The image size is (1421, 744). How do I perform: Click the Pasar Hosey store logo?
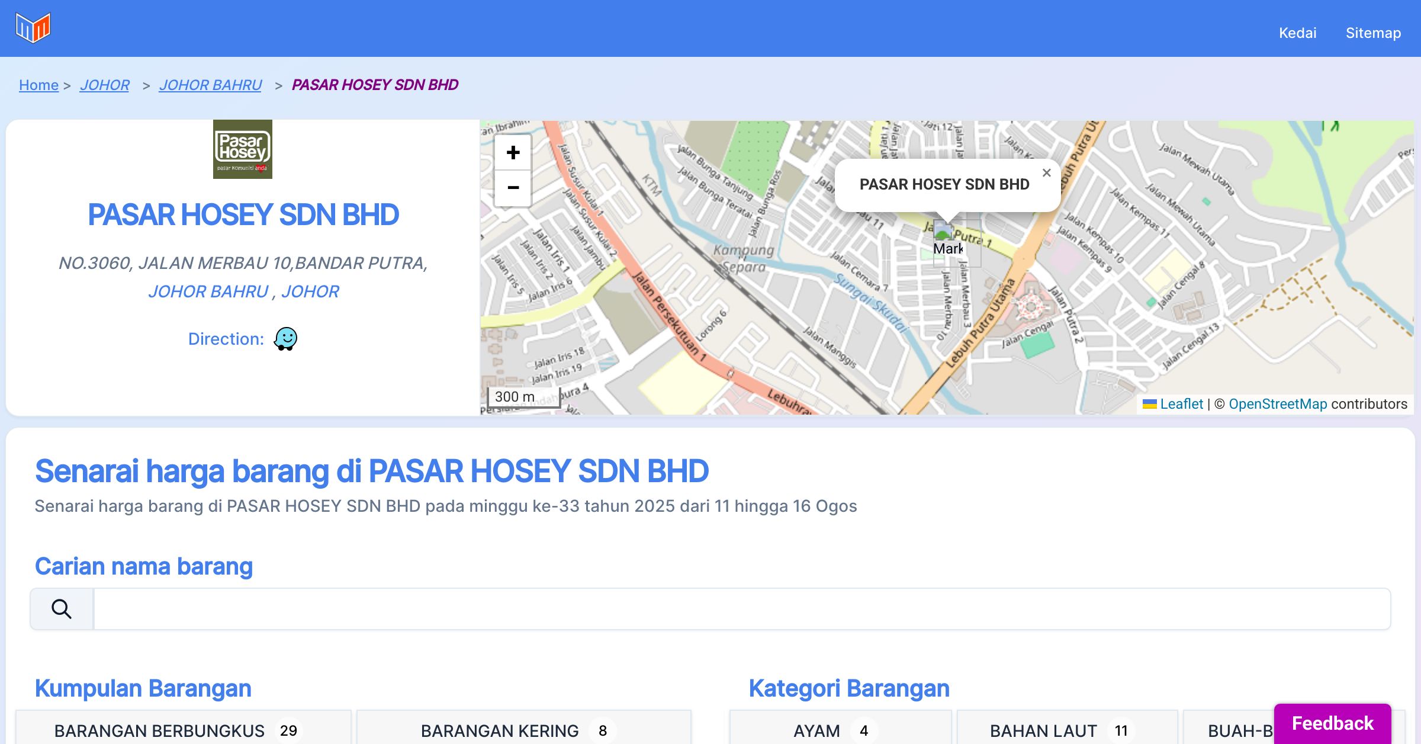tap(243, 149)
